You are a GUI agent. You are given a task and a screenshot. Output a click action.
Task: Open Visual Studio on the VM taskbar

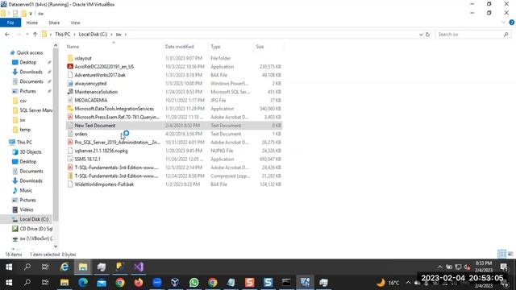point(138,267)
